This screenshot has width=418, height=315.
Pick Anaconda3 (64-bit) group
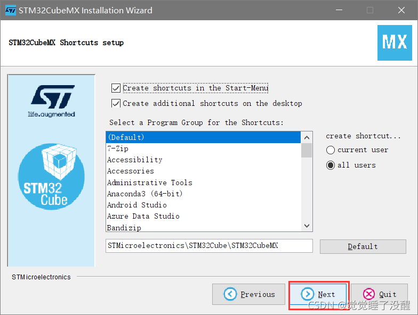click(204, 194)
